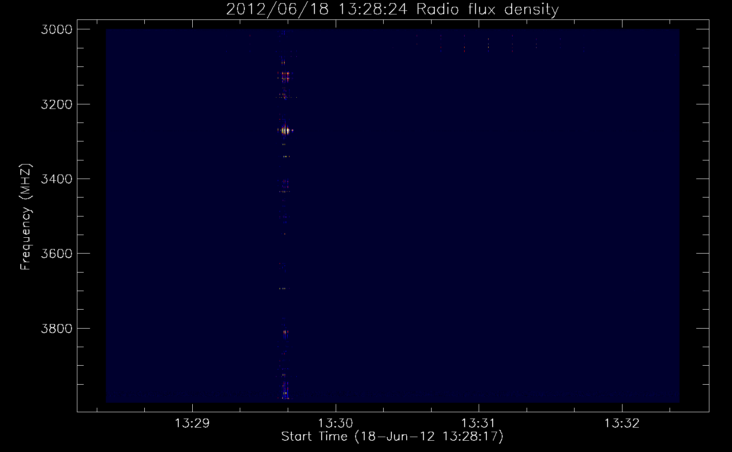Click the 3000 frequency axis label

[x=57, y=29]
